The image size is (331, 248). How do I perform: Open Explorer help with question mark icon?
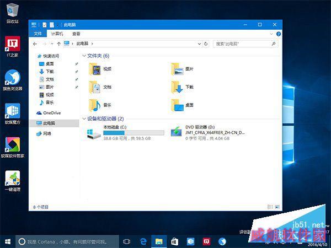point(279,34)
